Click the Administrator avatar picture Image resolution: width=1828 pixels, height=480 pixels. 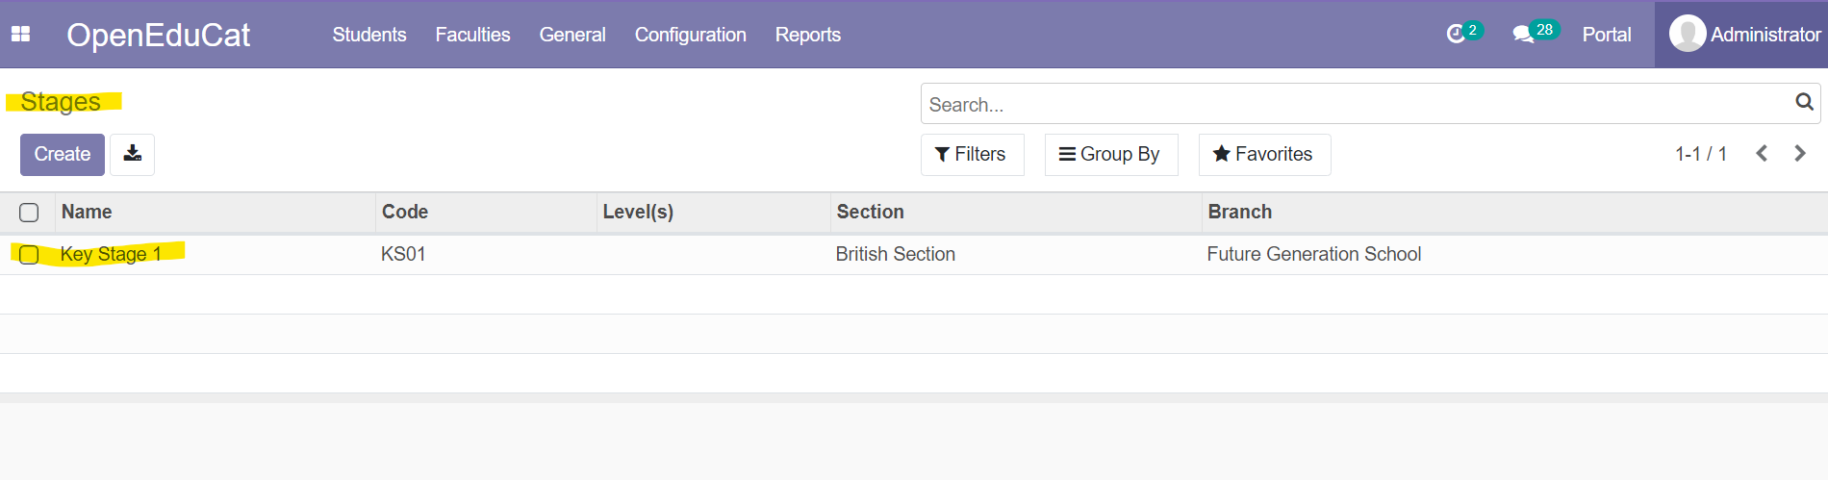[x=1687, y=34]
